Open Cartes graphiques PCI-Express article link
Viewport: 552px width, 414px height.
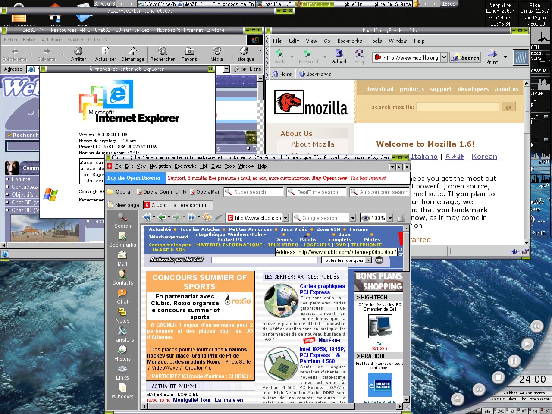[x=322, y=289]
